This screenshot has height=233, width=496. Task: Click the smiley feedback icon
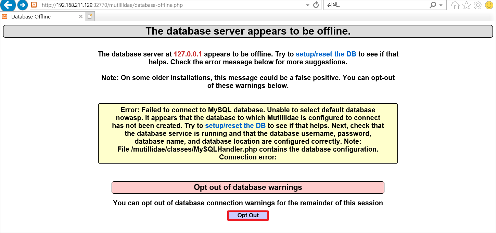(489, 5)
